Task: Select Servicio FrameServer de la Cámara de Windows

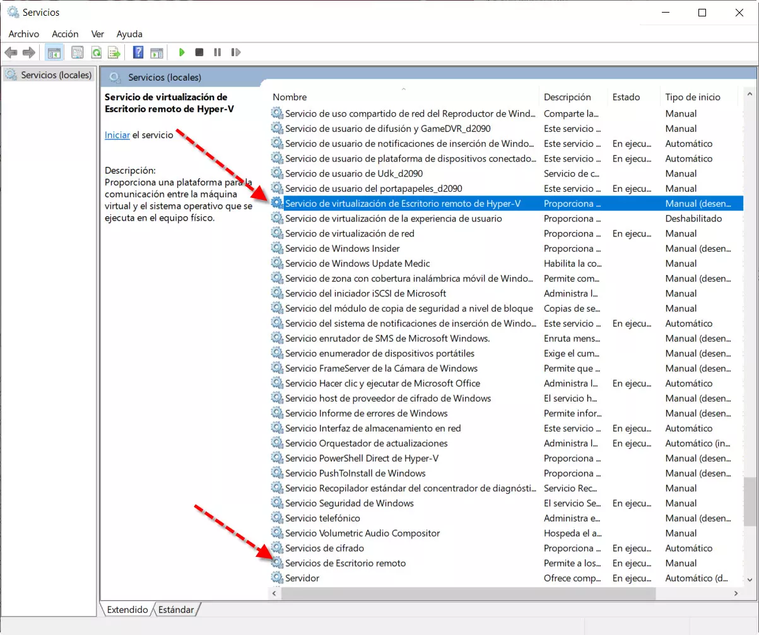Action: (x=507, y=368)
